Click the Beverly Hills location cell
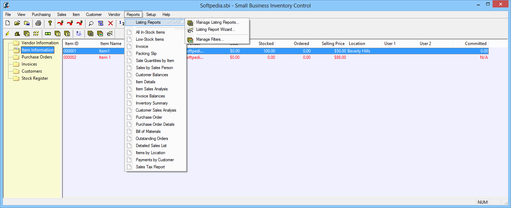511x208 pixels. pyautogui.click(x=364, y=51)
